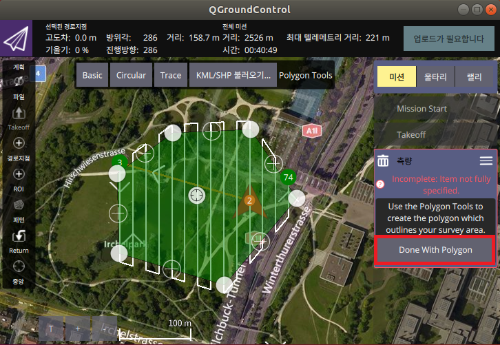Click the polygon vertex handle right of waypoint 74
500x345 pixels.
point(297,198)
